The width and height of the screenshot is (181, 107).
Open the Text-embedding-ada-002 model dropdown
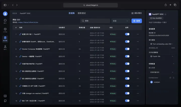click(x=162, y=44)
